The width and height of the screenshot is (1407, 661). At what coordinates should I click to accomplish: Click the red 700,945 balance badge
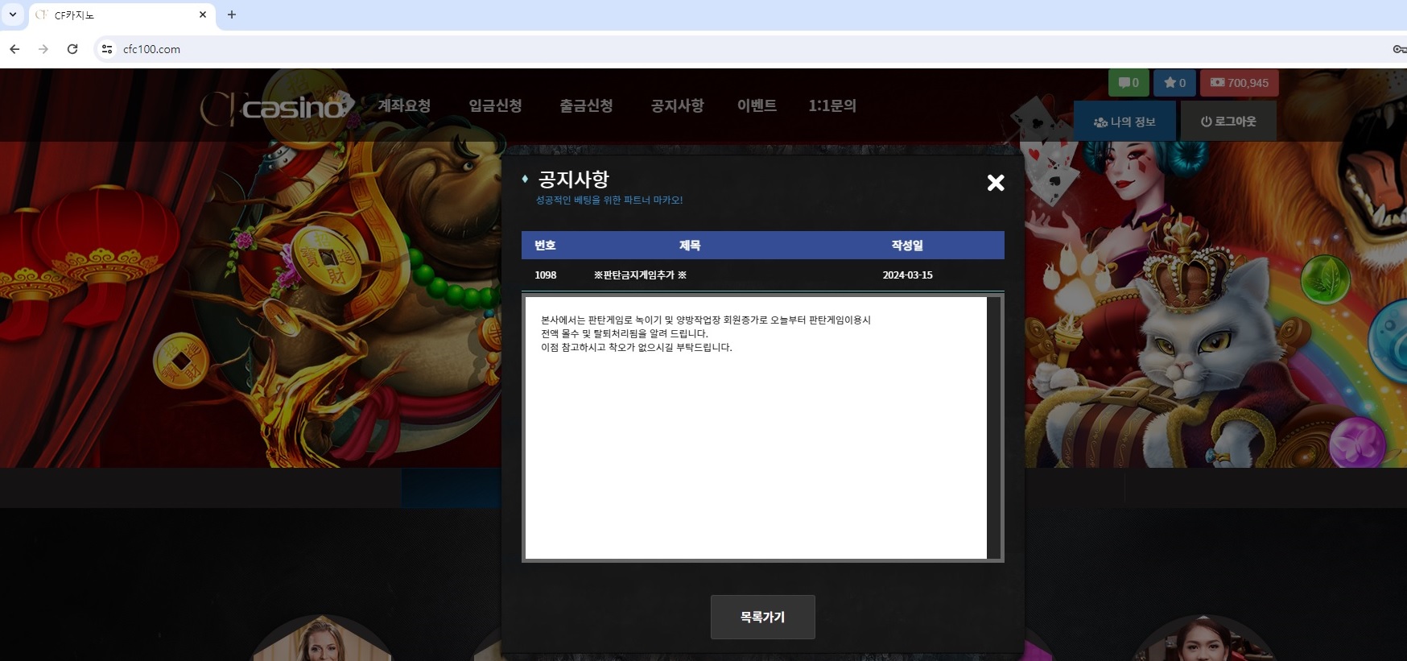pyautogui.click(x=1239, y=83)
